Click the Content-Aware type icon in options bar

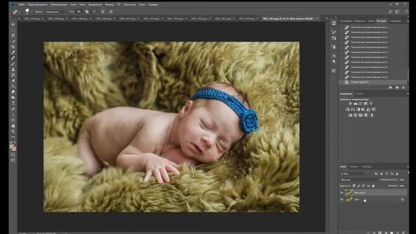tap(79, 12)
